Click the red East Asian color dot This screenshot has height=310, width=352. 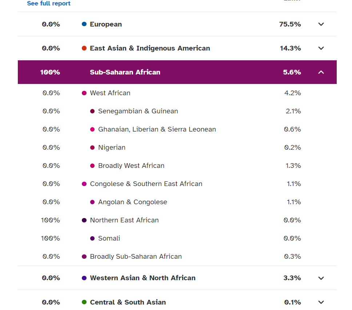click(x=84, y=48)
